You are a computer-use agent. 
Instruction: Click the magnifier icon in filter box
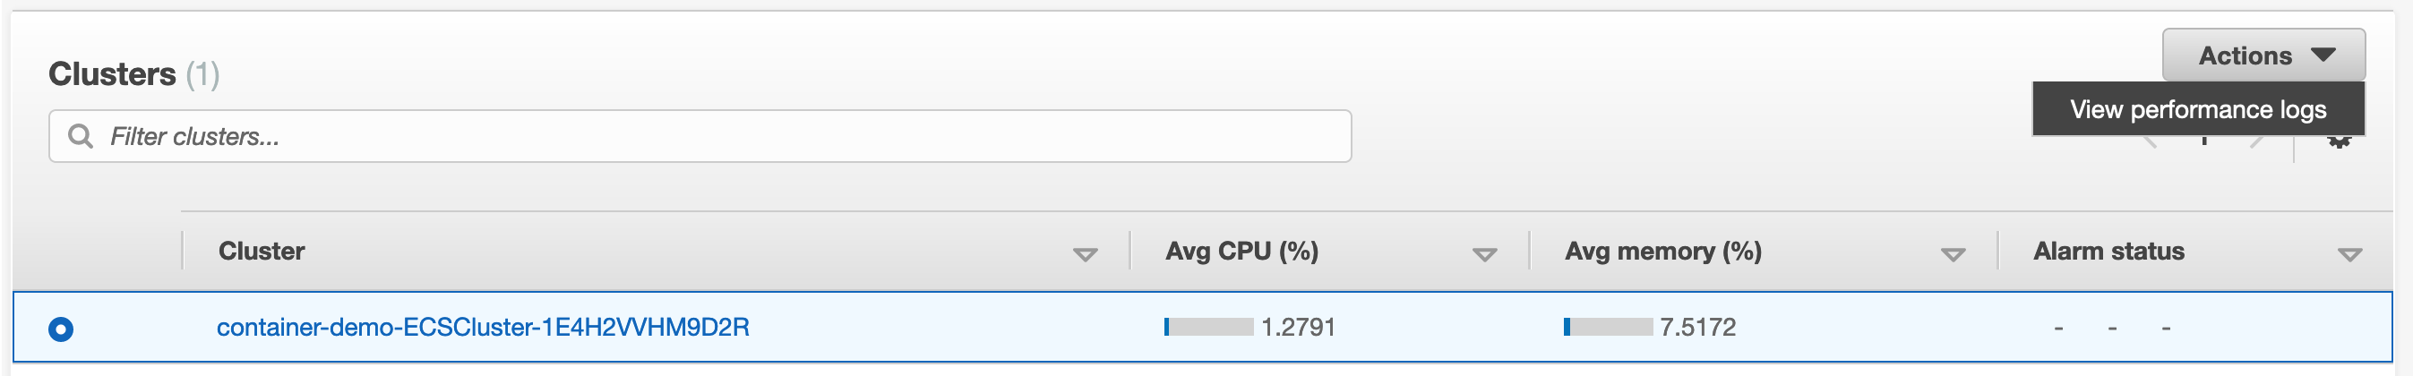click(81, 137)
